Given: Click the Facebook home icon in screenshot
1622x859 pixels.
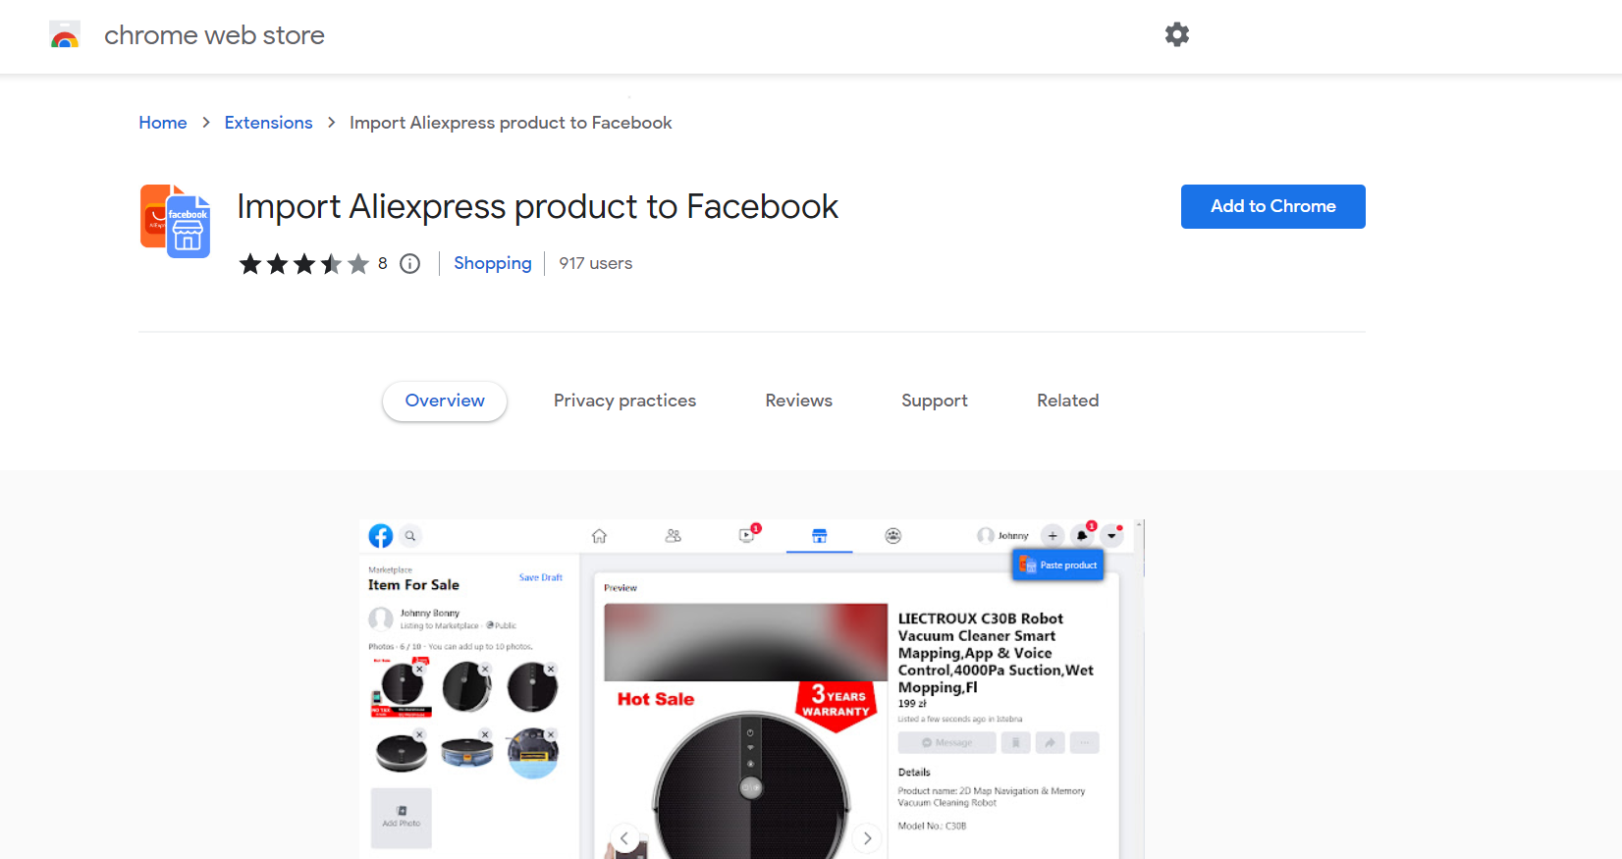Looking at the screenshot, I should pos(599,536).
